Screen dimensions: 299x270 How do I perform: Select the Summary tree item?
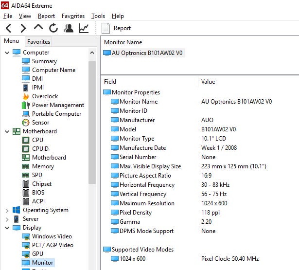(x=44, y=61)
